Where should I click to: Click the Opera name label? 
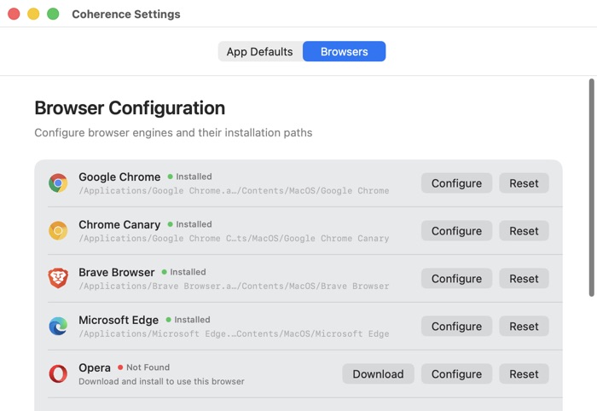[x=95, y=368]
